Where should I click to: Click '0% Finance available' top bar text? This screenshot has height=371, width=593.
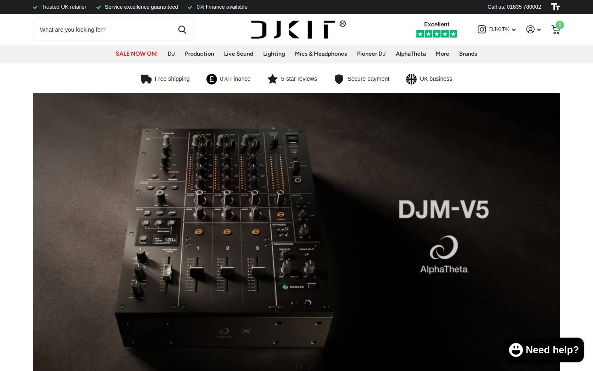pyautogui.click(x=222, y=7)
